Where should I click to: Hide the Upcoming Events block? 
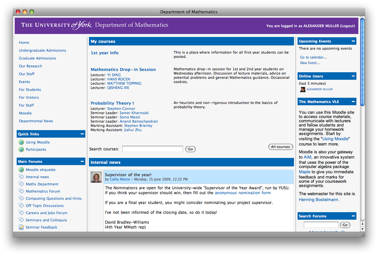pos(353,41)
